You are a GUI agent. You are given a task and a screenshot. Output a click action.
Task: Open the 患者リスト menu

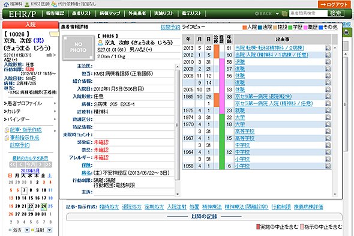point(82,14)
